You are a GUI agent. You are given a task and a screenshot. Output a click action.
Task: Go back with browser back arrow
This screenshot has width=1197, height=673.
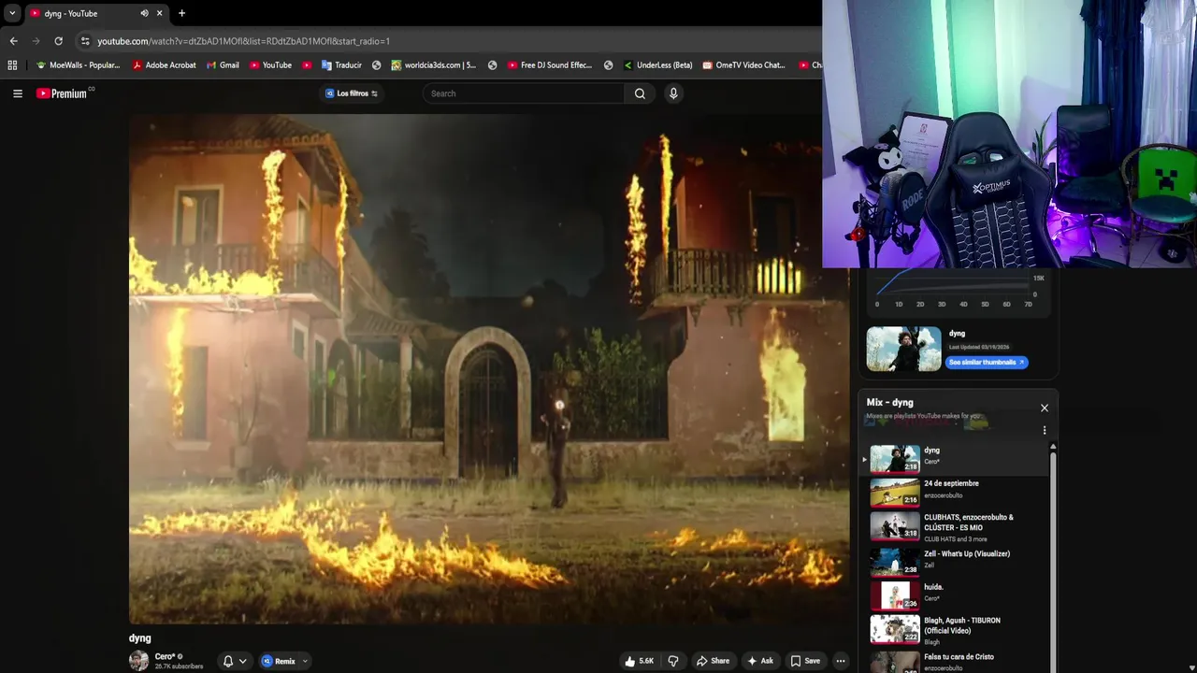pos(13,41)
